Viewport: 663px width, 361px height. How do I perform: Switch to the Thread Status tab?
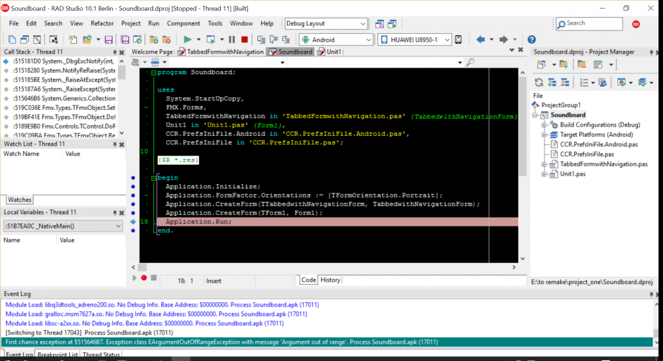pyautogui.click(x=101, y=354)
